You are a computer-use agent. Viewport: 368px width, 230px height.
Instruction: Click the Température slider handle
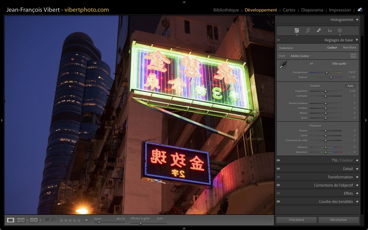tap(327, 73)
